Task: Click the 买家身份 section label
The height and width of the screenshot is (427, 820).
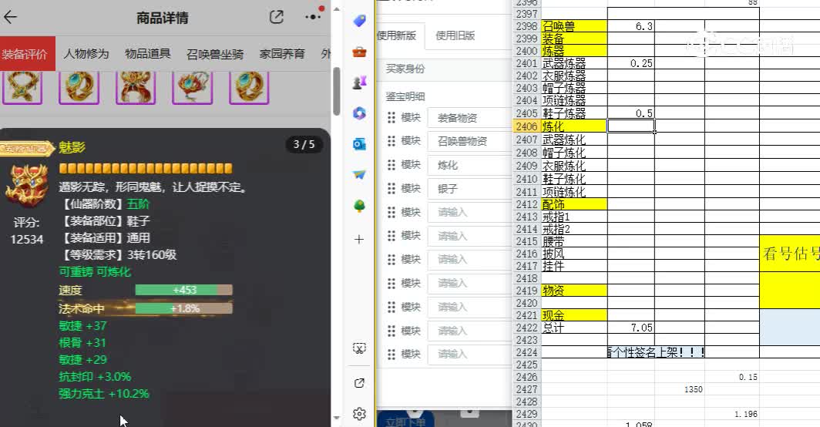Action: [405, 69]
